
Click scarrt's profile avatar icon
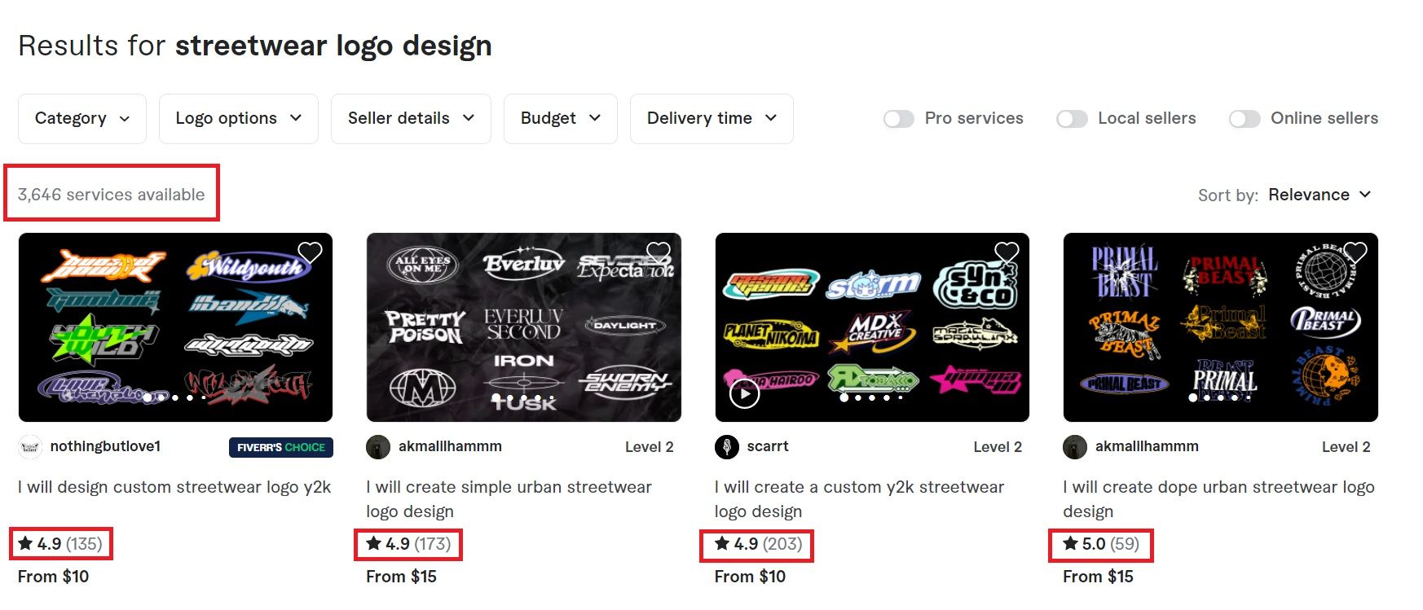pos(726,446)
